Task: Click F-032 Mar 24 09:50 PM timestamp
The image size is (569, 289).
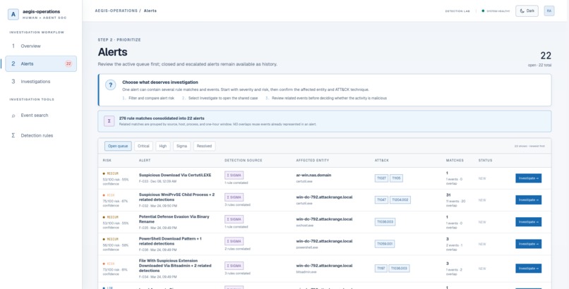Action: click(158, 206)
